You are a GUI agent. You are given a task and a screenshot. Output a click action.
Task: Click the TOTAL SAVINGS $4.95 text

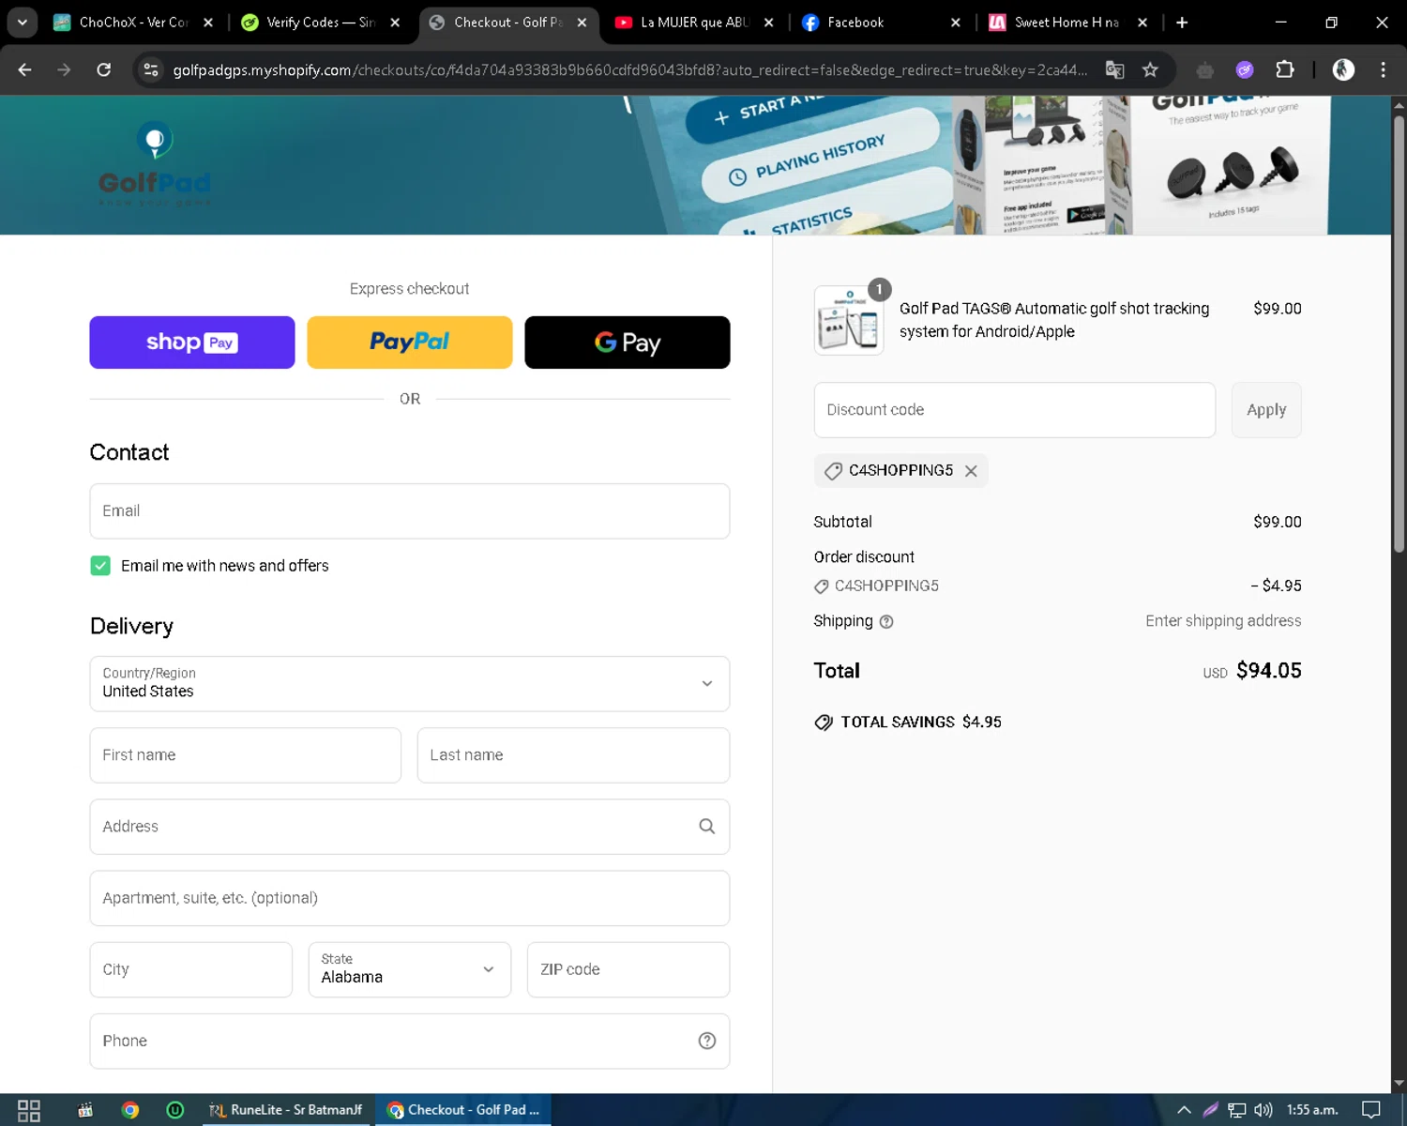tap(921, 722)
